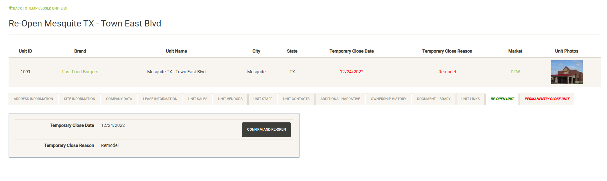Open the Document Library tab

[434, 99]
